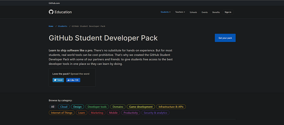
Task: Filter by Game development category
Action: pos(141,107)
